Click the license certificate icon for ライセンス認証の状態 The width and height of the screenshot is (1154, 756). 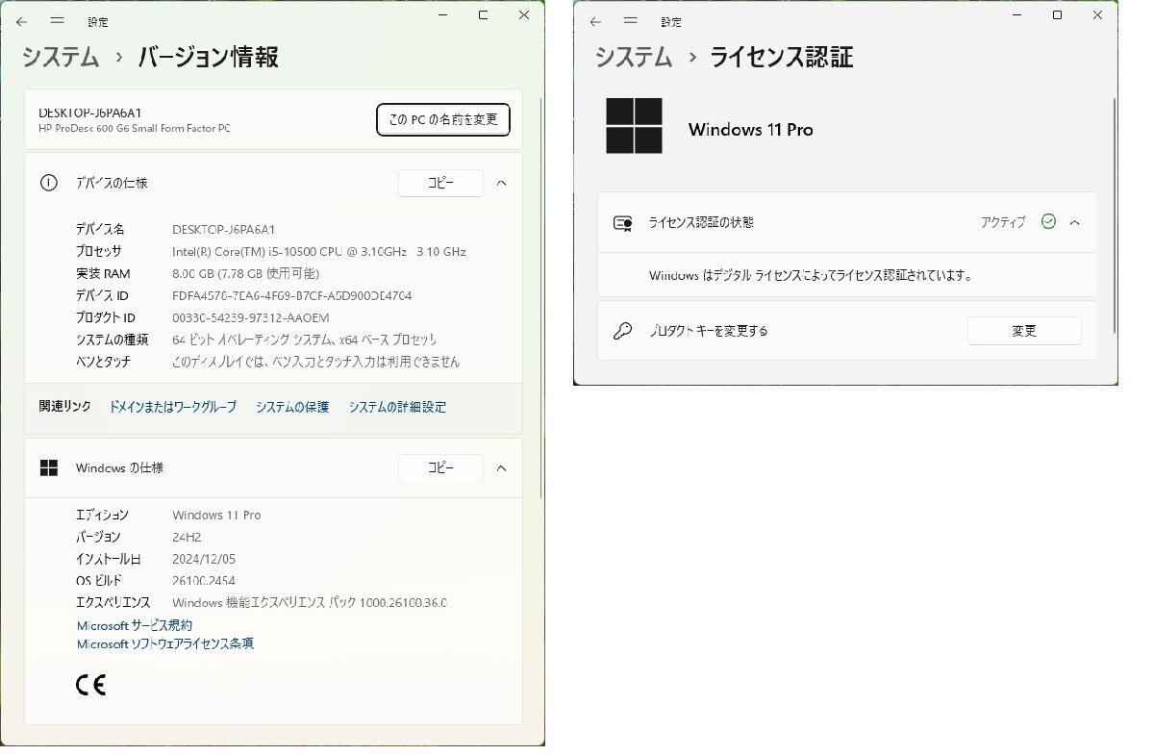point(622,223)
